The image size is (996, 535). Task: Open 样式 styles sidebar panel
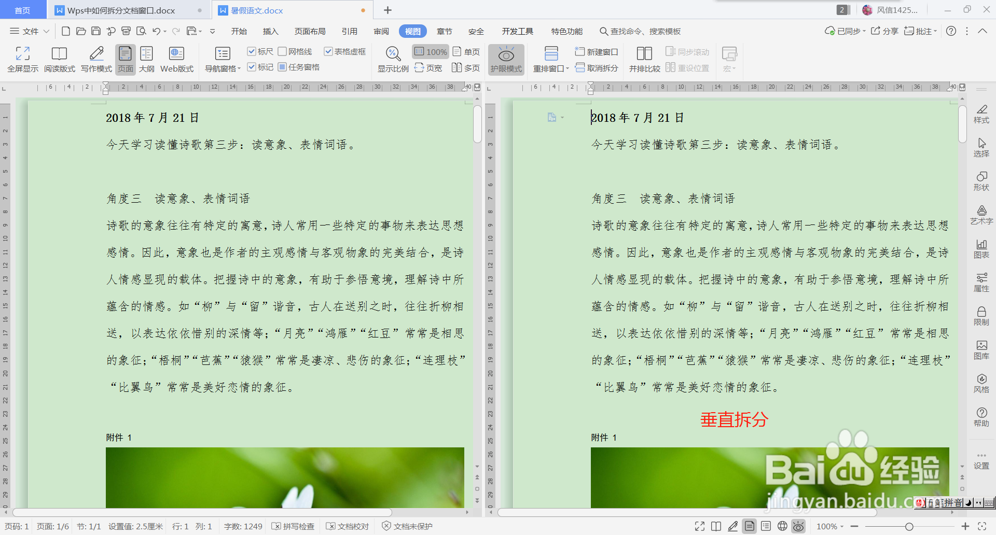(x=981, y=114)
